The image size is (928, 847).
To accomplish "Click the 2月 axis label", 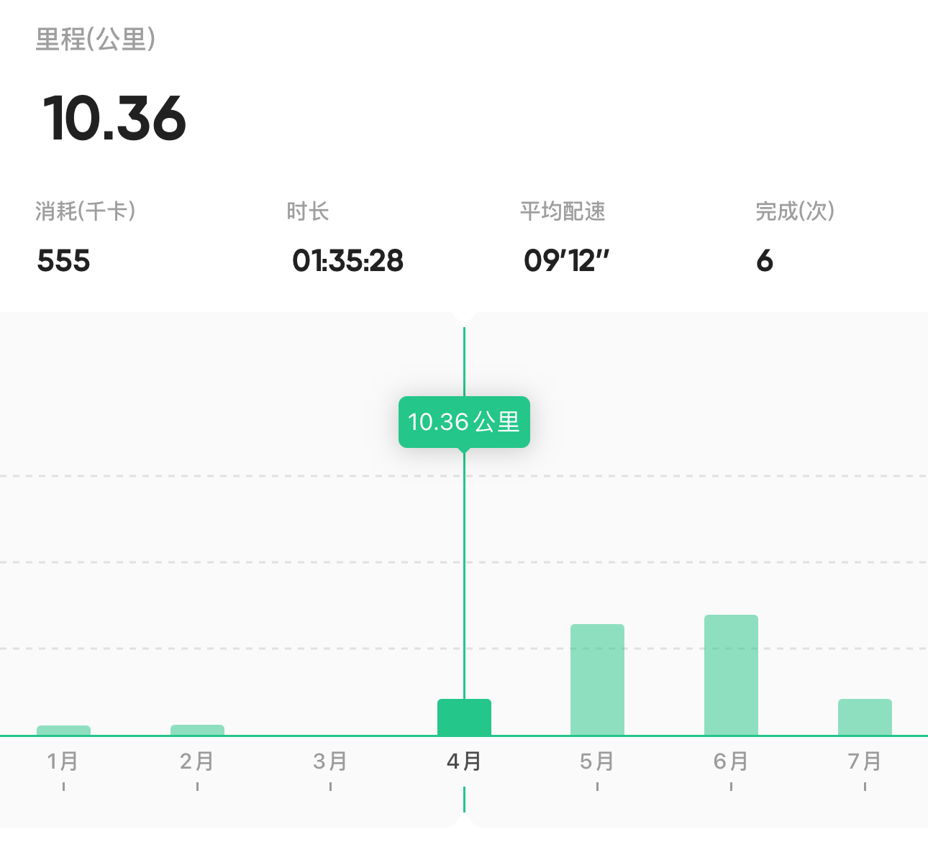I will pyautogui.click(x=197, y=761).
